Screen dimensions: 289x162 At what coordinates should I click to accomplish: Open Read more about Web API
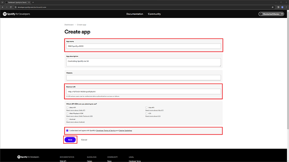pyautogui.click(x=75, y=110)
